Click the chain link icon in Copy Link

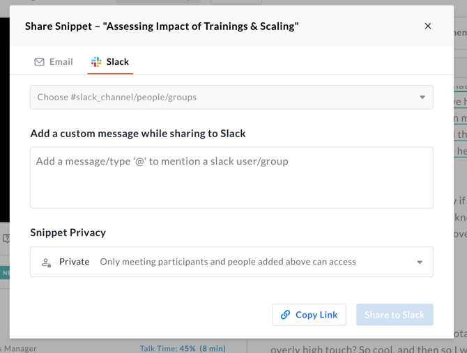click(285, 315)
